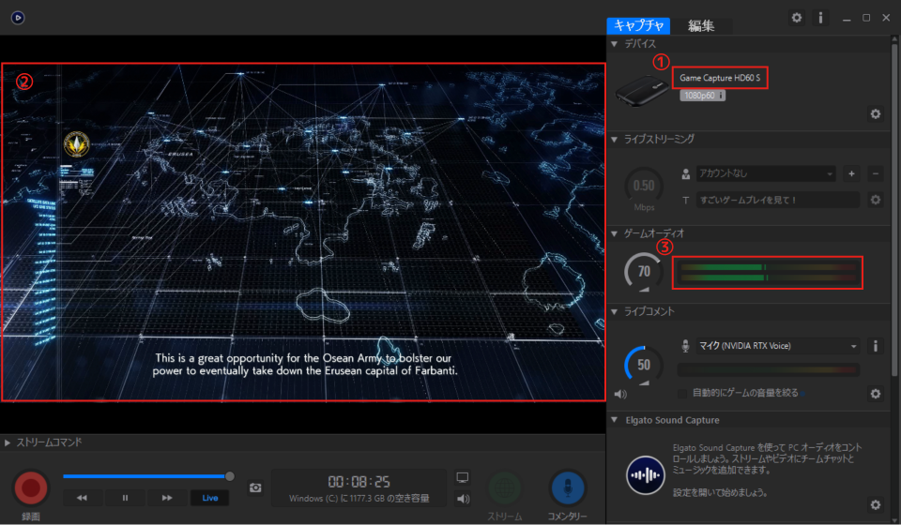901x525 pixels.
Task: Enable 自動的にゲームの音量を絞る checkbox
Action: coord(682,393)
